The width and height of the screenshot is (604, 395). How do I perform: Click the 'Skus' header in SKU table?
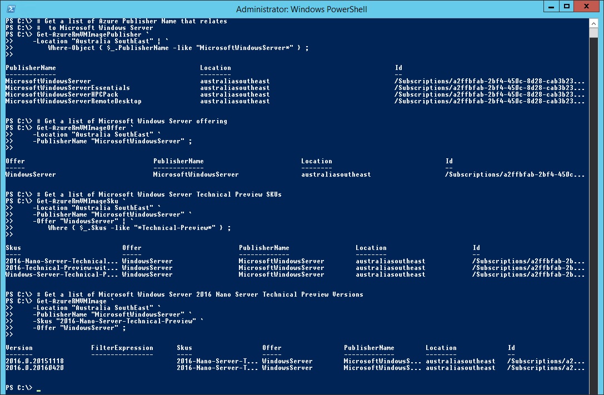click(13, 248)
